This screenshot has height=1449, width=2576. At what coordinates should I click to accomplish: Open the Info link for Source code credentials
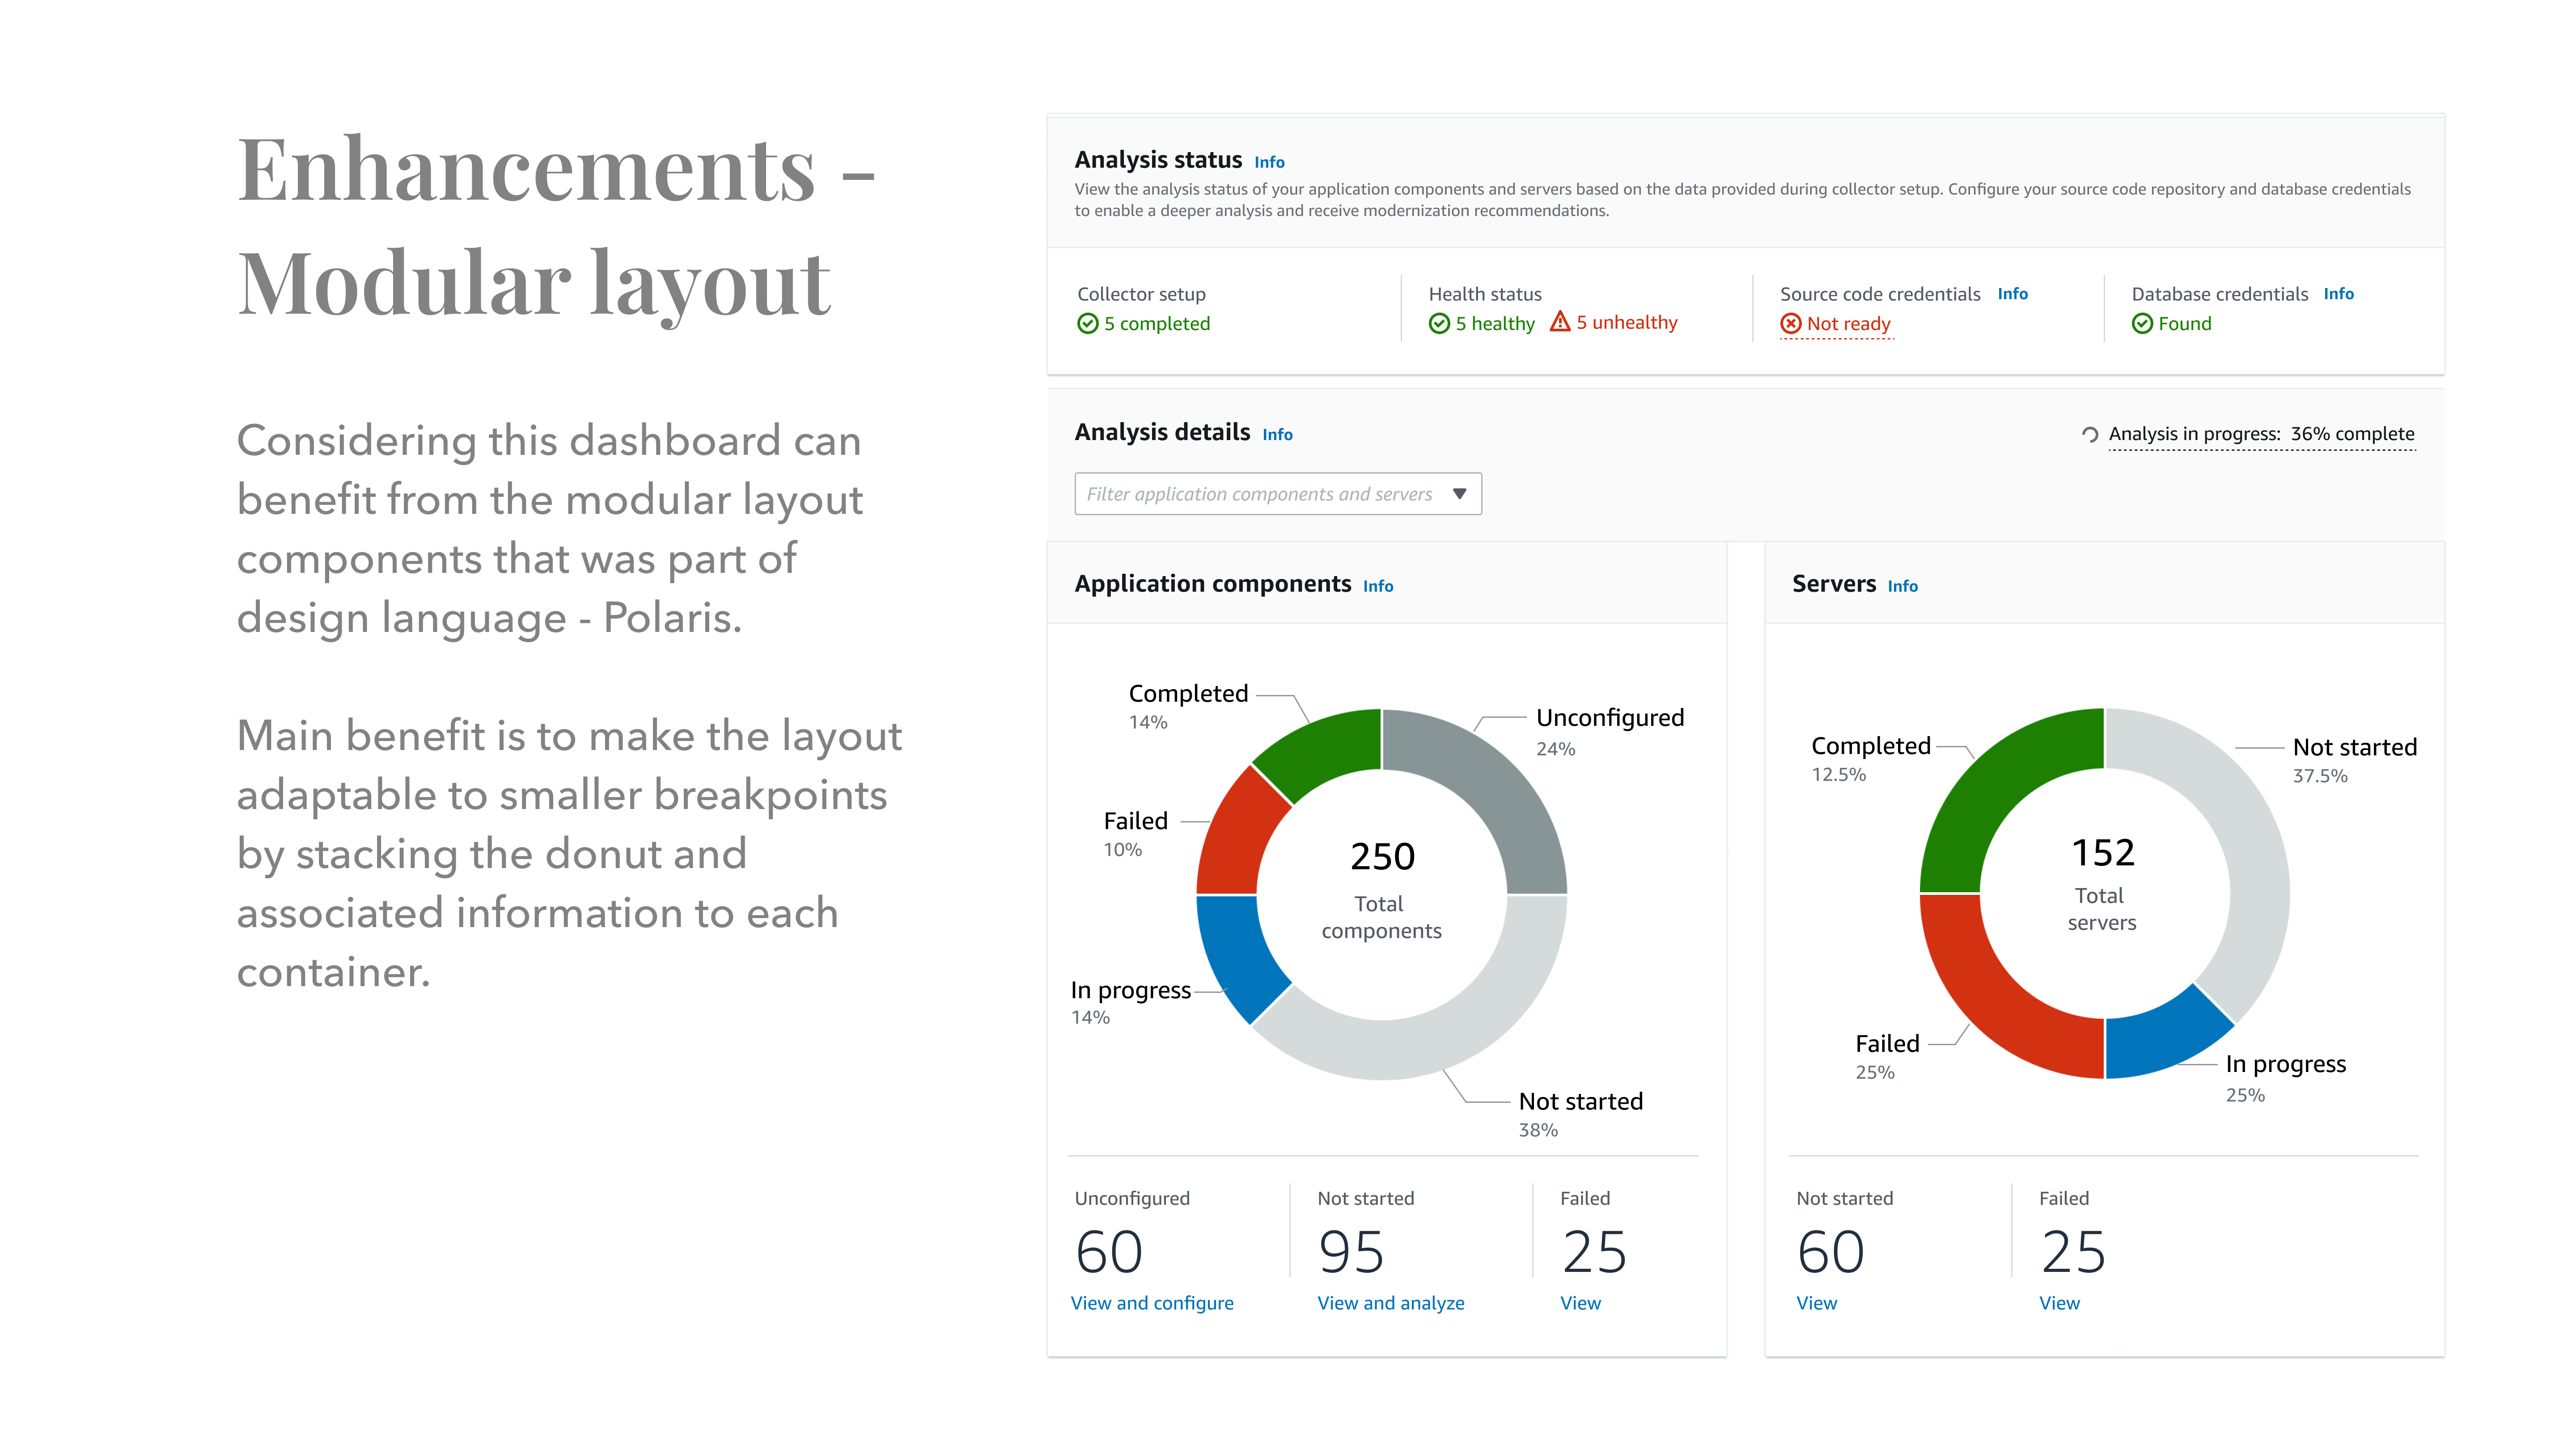2012,294
